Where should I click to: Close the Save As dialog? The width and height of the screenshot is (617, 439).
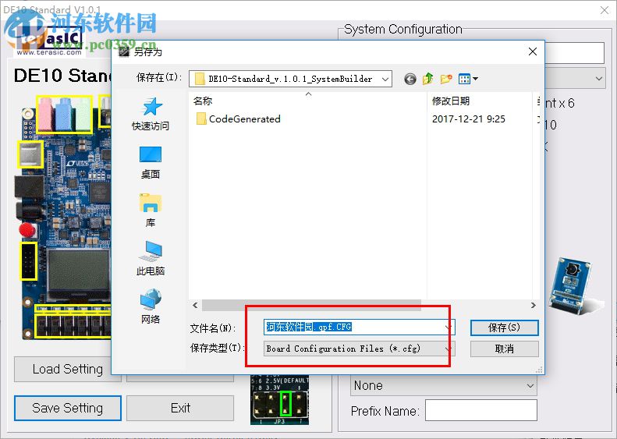pyautogui.click(x=533, y=51)
